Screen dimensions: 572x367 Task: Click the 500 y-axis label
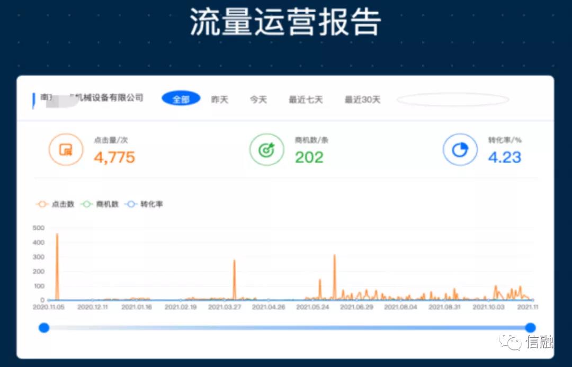click(39, 228)
